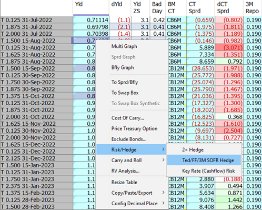Expand Risk/Hedge submenu arrow
Screen dimensions: 262x210
click(163, 149)
